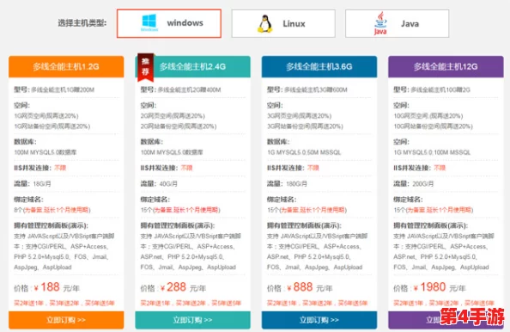
Task: Select the windows host type tab
Action: (169, 23)
